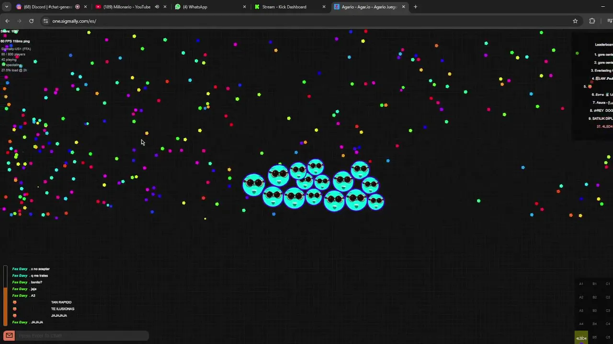Click the chat message 'bonito?'
The height and width of the screenshot is (344, 613).
[36, 282]
